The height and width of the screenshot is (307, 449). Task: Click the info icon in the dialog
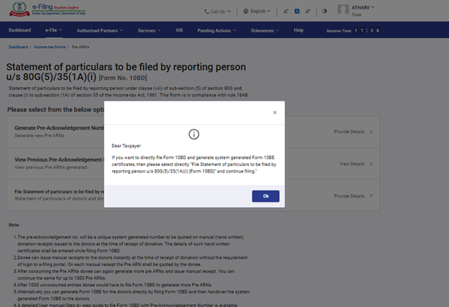tap(194, 134)
